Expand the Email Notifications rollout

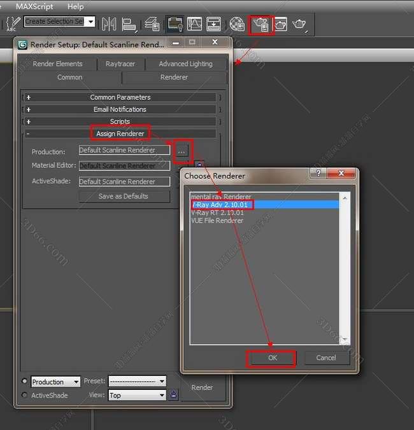click(120, 109)
